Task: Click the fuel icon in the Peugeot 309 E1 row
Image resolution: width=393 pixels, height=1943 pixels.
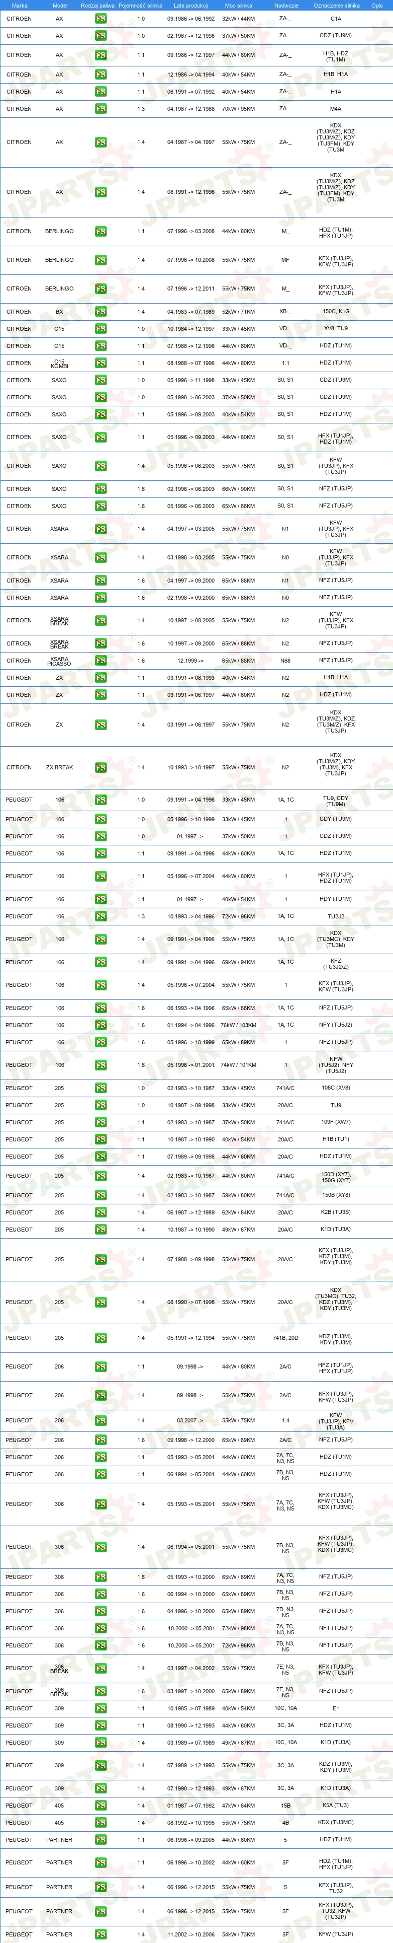Action: (100, 1708)
